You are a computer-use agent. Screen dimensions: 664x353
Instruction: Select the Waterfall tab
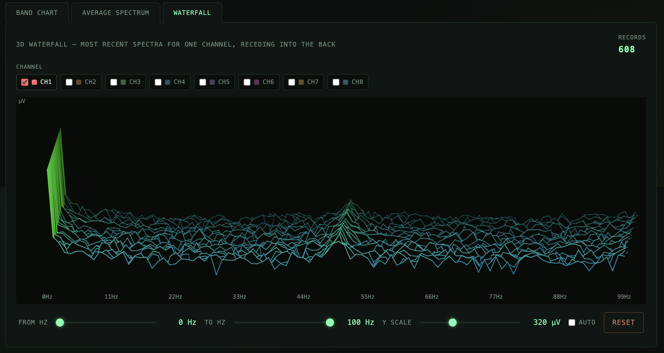(192, 13)
